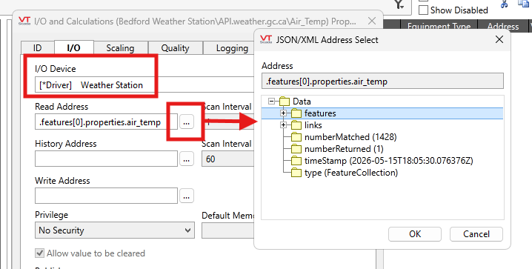532x269 pixels.
Task: Click the filter funnel icon in toolbar
Action: point(399,4)
